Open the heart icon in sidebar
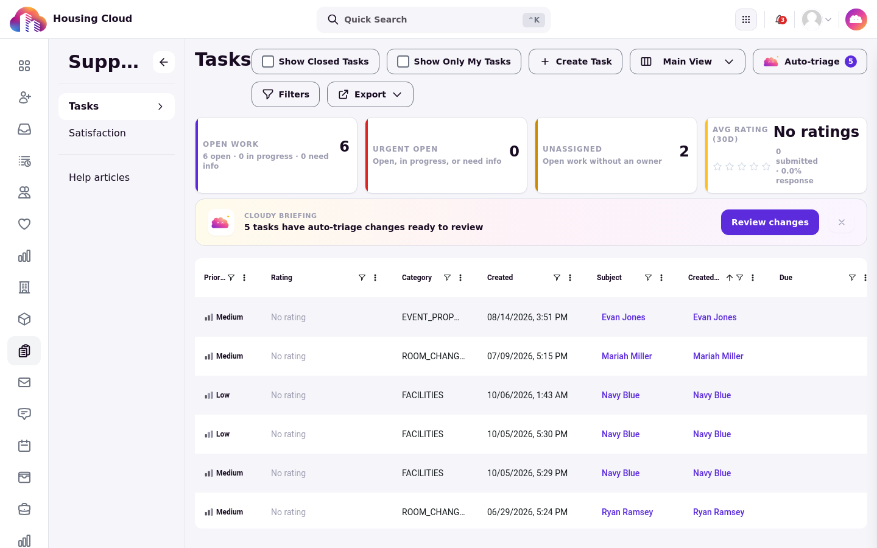The width and height of the screenshot is (877, 548). pyautogui.click(x=24, y=224)
